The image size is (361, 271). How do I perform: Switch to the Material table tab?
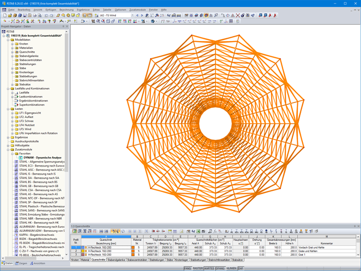[85, 260]
